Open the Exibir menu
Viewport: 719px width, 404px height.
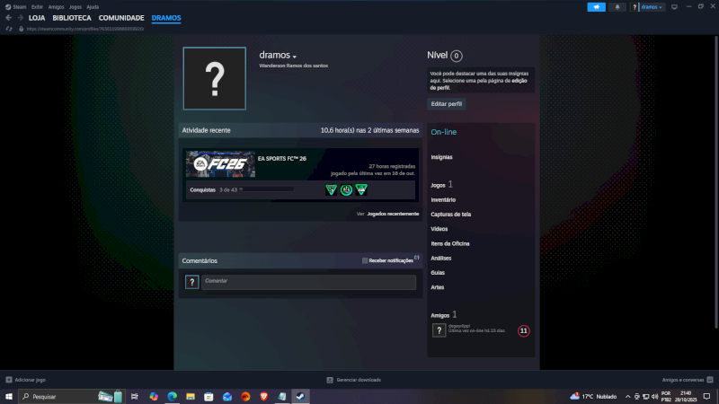point(37,7)
